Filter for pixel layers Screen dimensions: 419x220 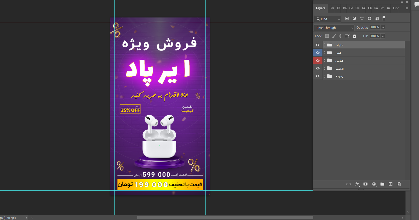[x=347, y=18]
